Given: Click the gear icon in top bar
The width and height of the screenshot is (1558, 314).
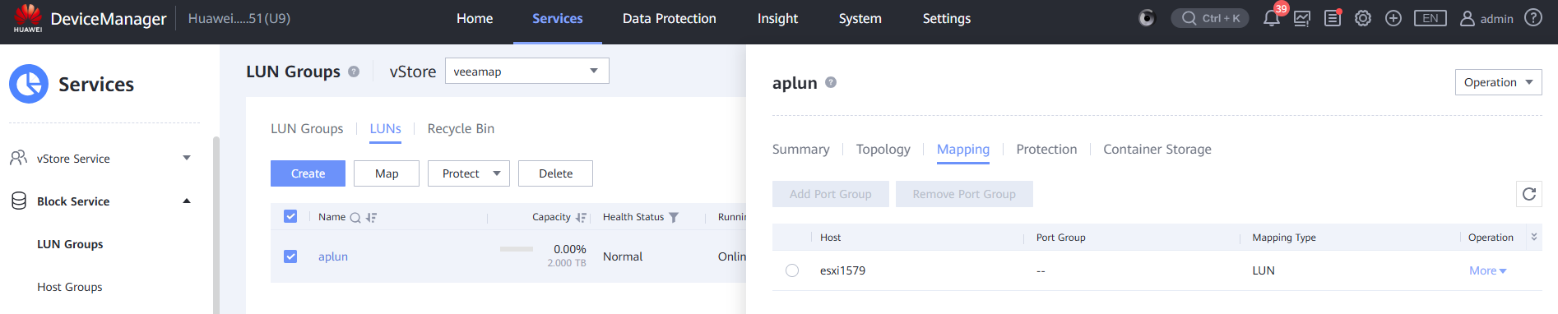Looking at the screenshot, I should (1363, 18).
